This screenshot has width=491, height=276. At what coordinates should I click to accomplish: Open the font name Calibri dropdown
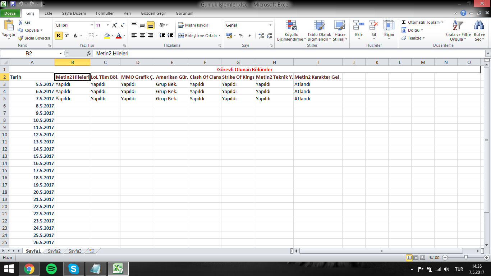(92, 25)
